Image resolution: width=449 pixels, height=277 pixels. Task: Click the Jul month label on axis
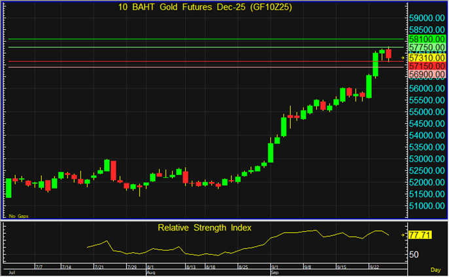coord(11,272)
